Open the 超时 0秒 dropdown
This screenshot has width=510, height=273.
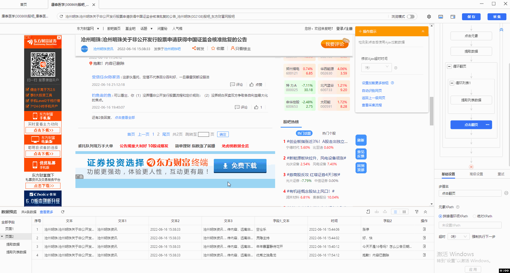point(459,237)
